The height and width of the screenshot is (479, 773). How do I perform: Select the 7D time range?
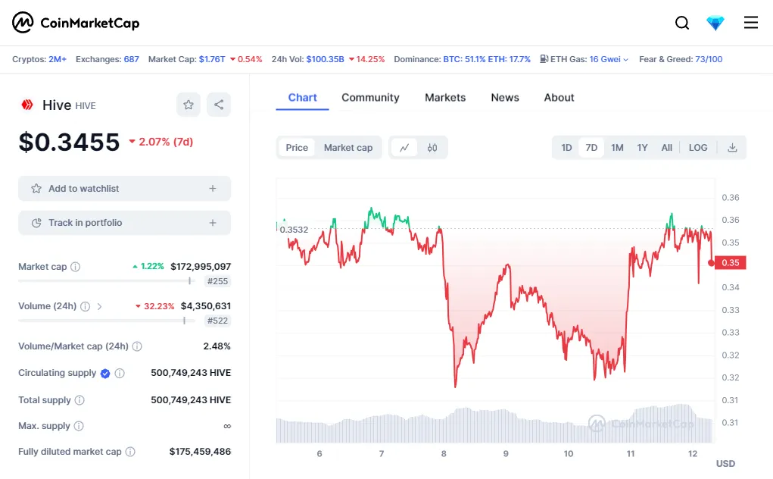[x=591, y=148]
